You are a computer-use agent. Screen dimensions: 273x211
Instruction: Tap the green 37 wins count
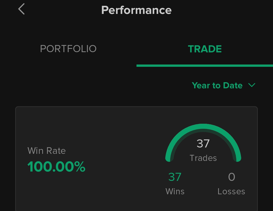click(x=175, y=177)
